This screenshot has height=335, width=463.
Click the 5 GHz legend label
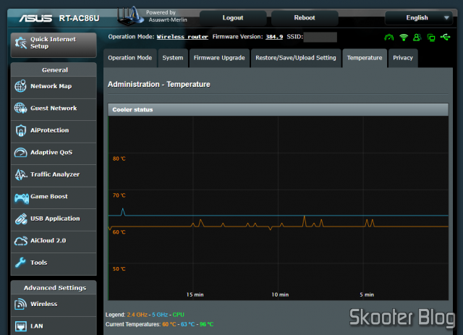click(160, 315)
